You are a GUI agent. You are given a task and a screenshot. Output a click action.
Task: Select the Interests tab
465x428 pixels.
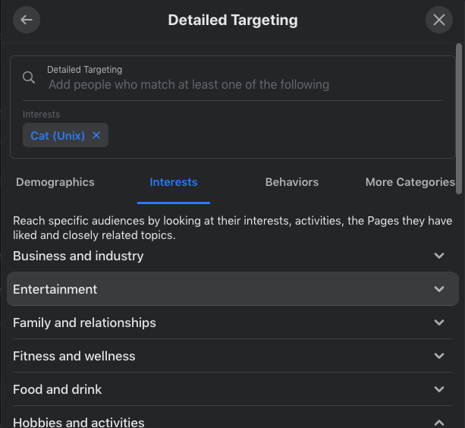(174, 182)
